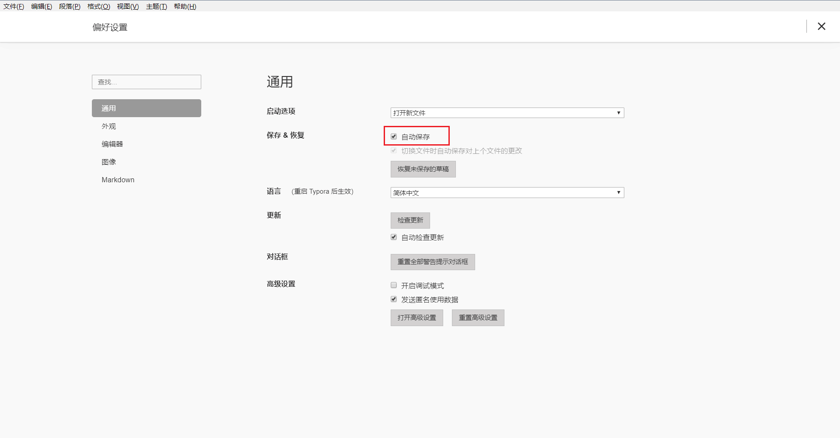Screen dimensions: 840x438
Task: Open the 帮助 menu
Action: 185,7
